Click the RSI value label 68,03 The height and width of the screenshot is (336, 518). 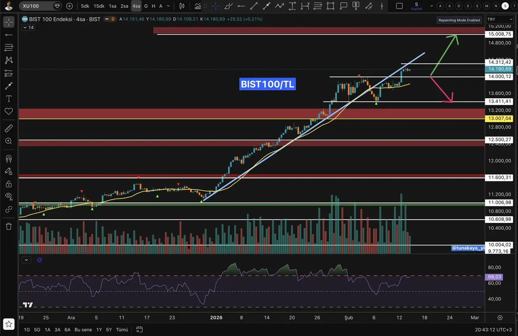494,277
